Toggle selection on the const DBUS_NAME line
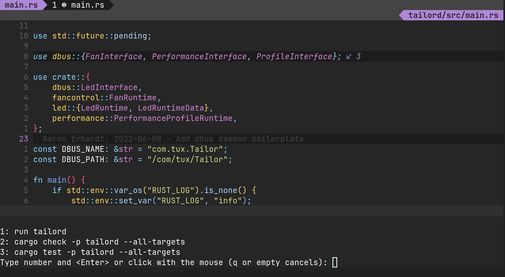 point(130,149)
